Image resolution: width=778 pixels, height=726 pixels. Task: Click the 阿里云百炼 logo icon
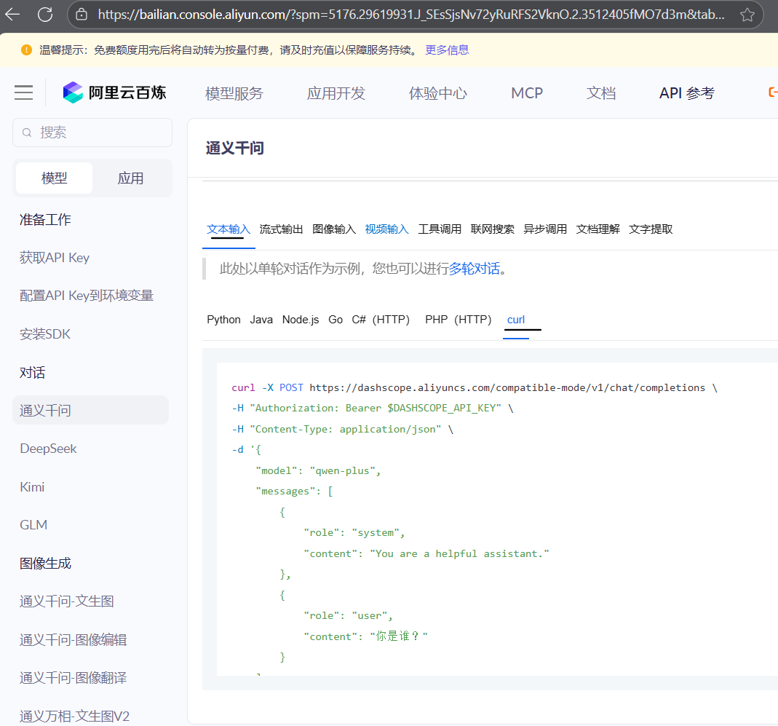point(72,92)
